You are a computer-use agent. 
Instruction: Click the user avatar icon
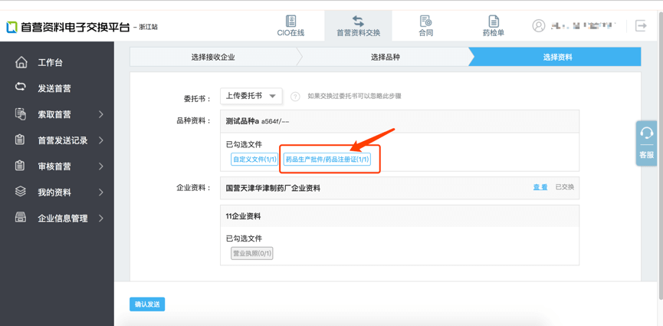[539, 26]
